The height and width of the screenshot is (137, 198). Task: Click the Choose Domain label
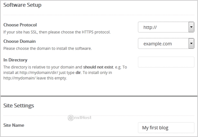[19, 41]
